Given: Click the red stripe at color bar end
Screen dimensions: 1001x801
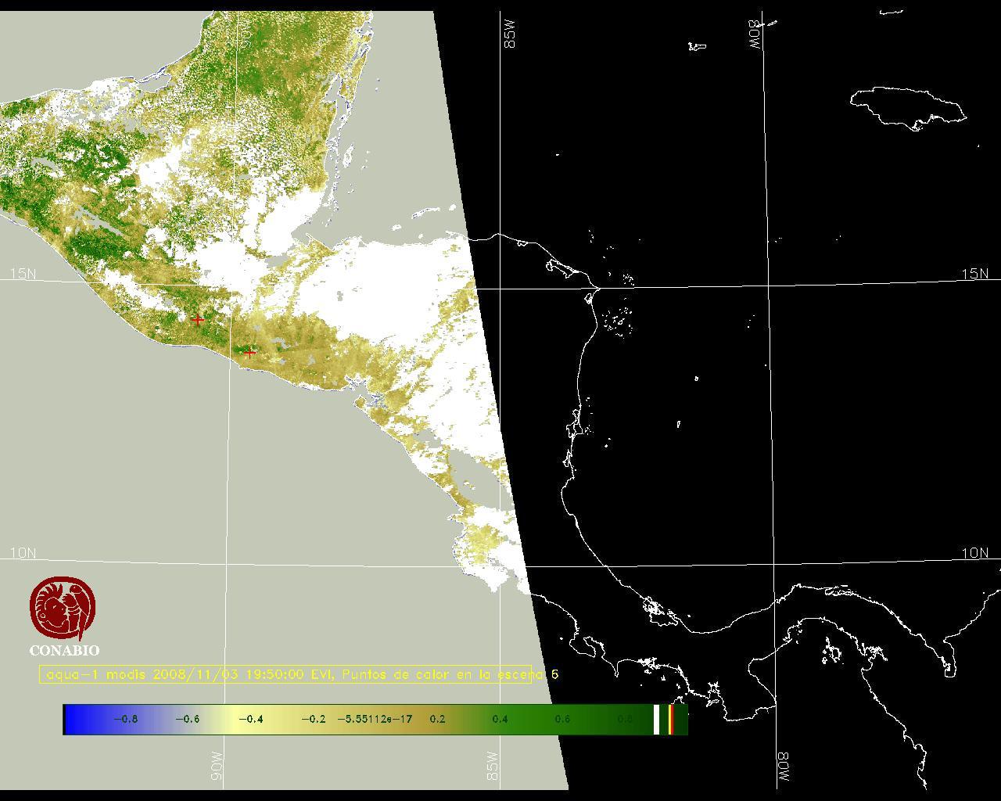Looking at the screenshot, I should coord(671,720).
